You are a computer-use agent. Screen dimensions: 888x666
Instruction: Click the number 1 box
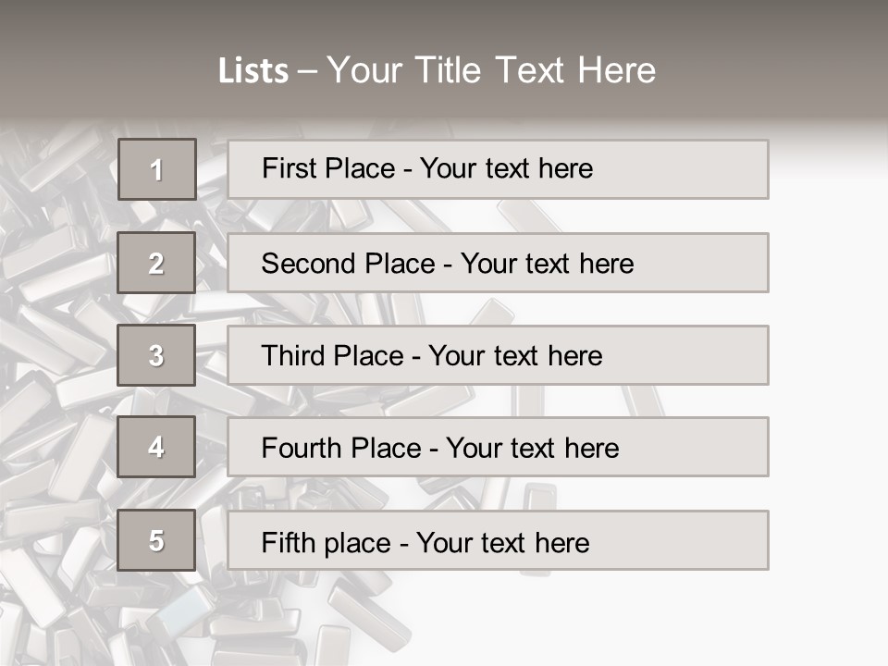coord(157,169)
